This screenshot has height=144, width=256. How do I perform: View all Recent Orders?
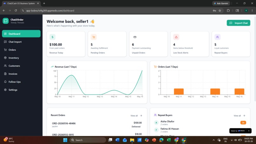click(x=136, y=116)
